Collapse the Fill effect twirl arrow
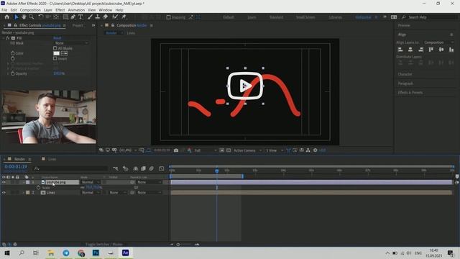The image size is (460, 259). pyautogui.click(x=4, y=38)
